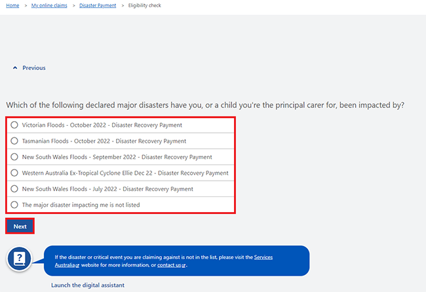The height and width of the screenshot is (292, 426).
Task: Select Tasmanian Floods October 2022 radio option
Action: (x=14, y=141)
